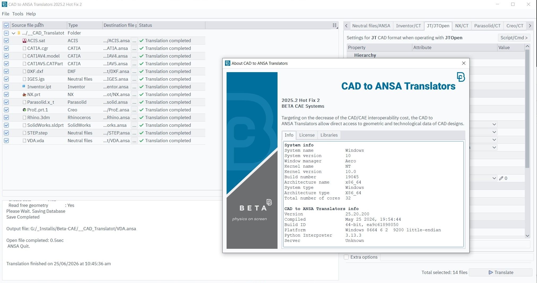Click the CATIA.cgr file icon
Image resolution: width=537 pixels, height=283 pixels.
(24, 48)
